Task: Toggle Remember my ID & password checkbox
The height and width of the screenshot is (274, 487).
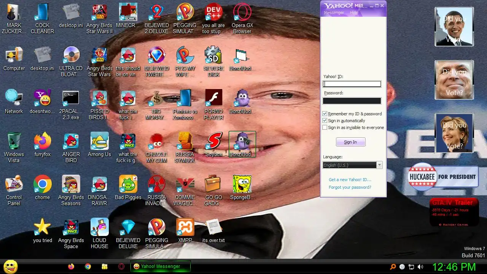Action: click(325, 114)
